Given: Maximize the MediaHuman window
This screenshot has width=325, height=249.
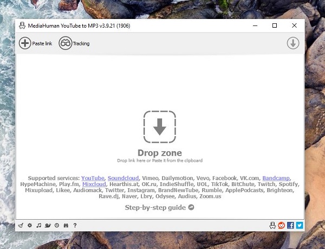Looking at the screenshot, I should pyautogui.click(x=275, y=25).
